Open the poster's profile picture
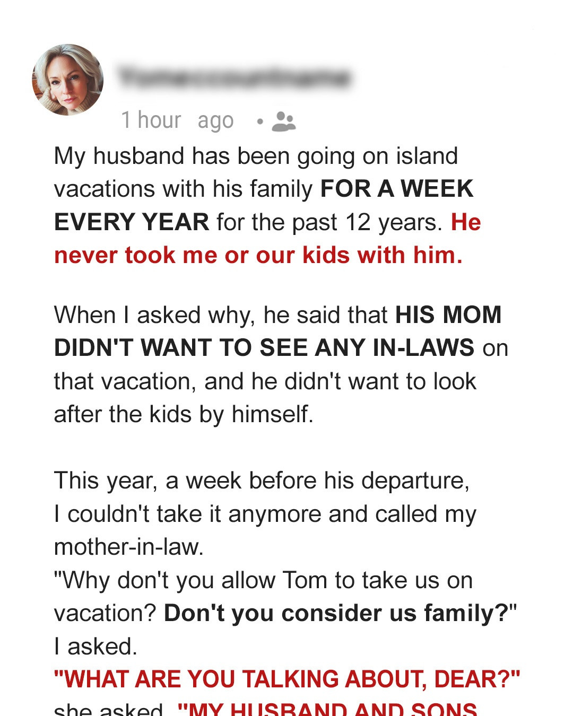573x716 pixels. tap(68, 80)
